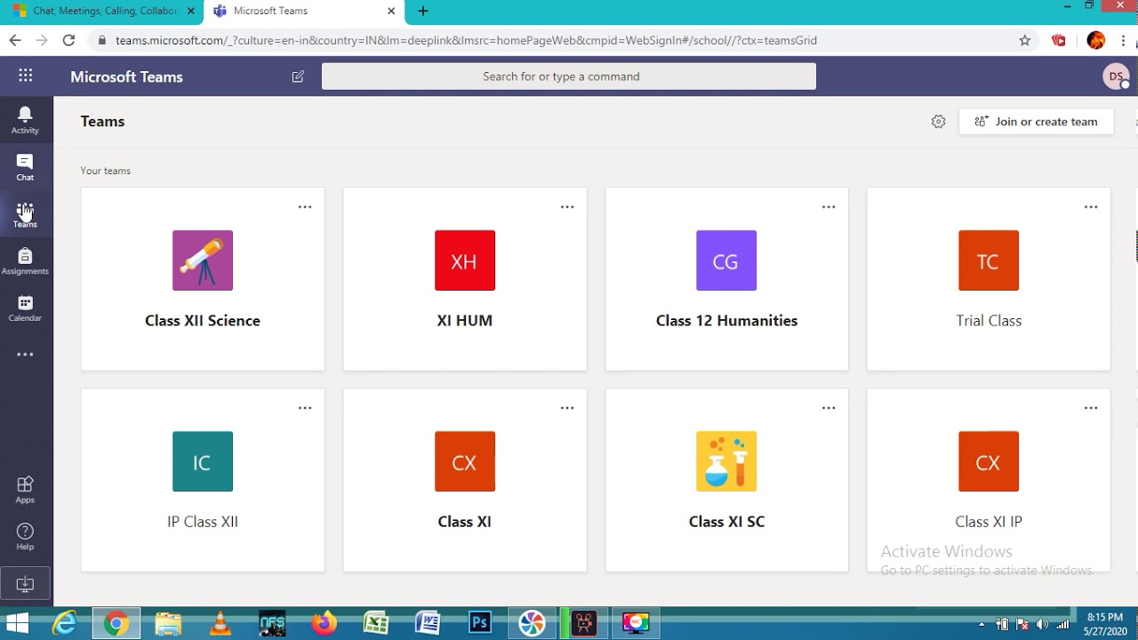The image size is (1138, 640).
Task: Launch VLC media player from taskbar
Action: (x=220, y=624)
